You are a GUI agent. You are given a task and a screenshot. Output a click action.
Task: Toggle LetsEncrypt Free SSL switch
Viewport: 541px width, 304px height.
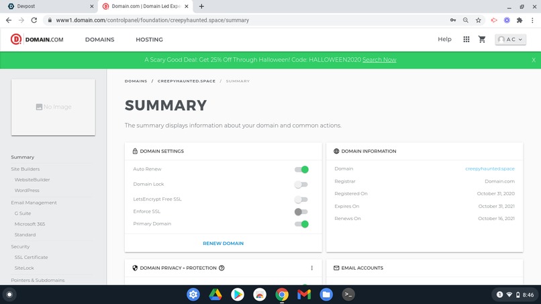point(301,199)
